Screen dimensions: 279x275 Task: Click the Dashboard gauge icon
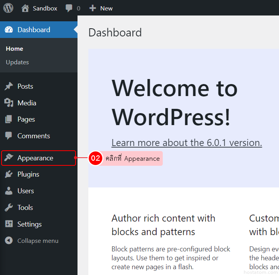tap(9, 30)
